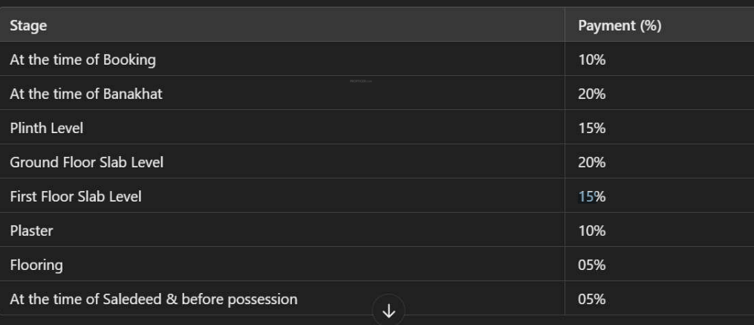Image resolution: width=754 pixels, height=325 pixels.
Task: Click the 'At the time of Banakhat' row
Action: 377,94
